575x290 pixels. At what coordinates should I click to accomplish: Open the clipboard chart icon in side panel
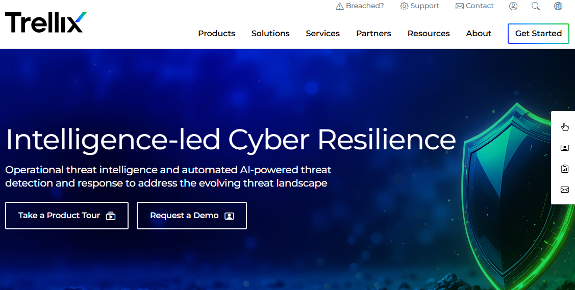click(565, 168)
